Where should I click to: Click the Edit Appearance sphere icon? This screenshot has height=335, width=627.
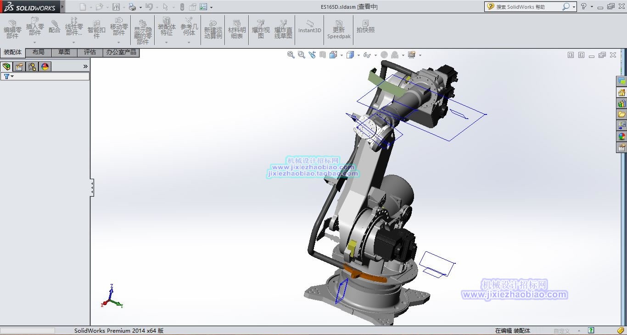coord(384,55)
